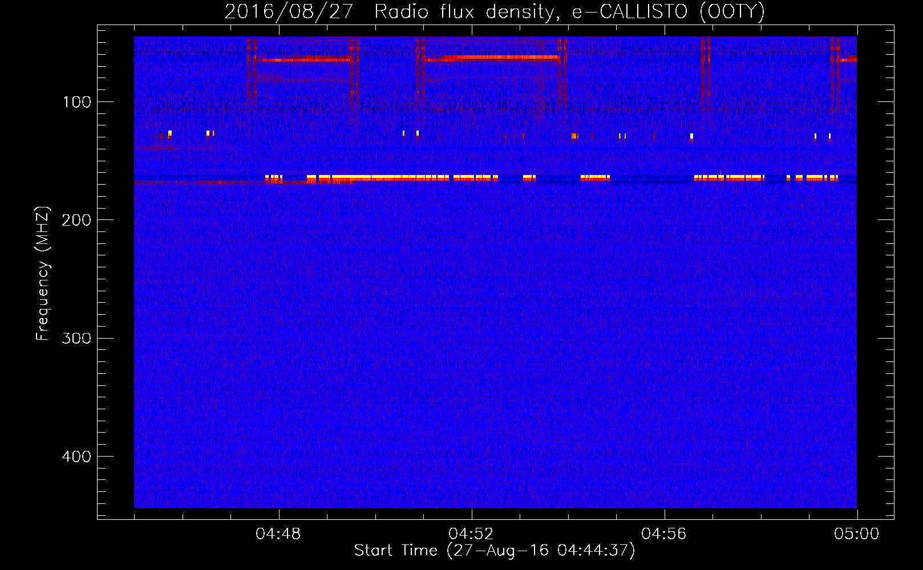
Task: Select the 400 frequency tick label
Action: click(x=77, y=457)
